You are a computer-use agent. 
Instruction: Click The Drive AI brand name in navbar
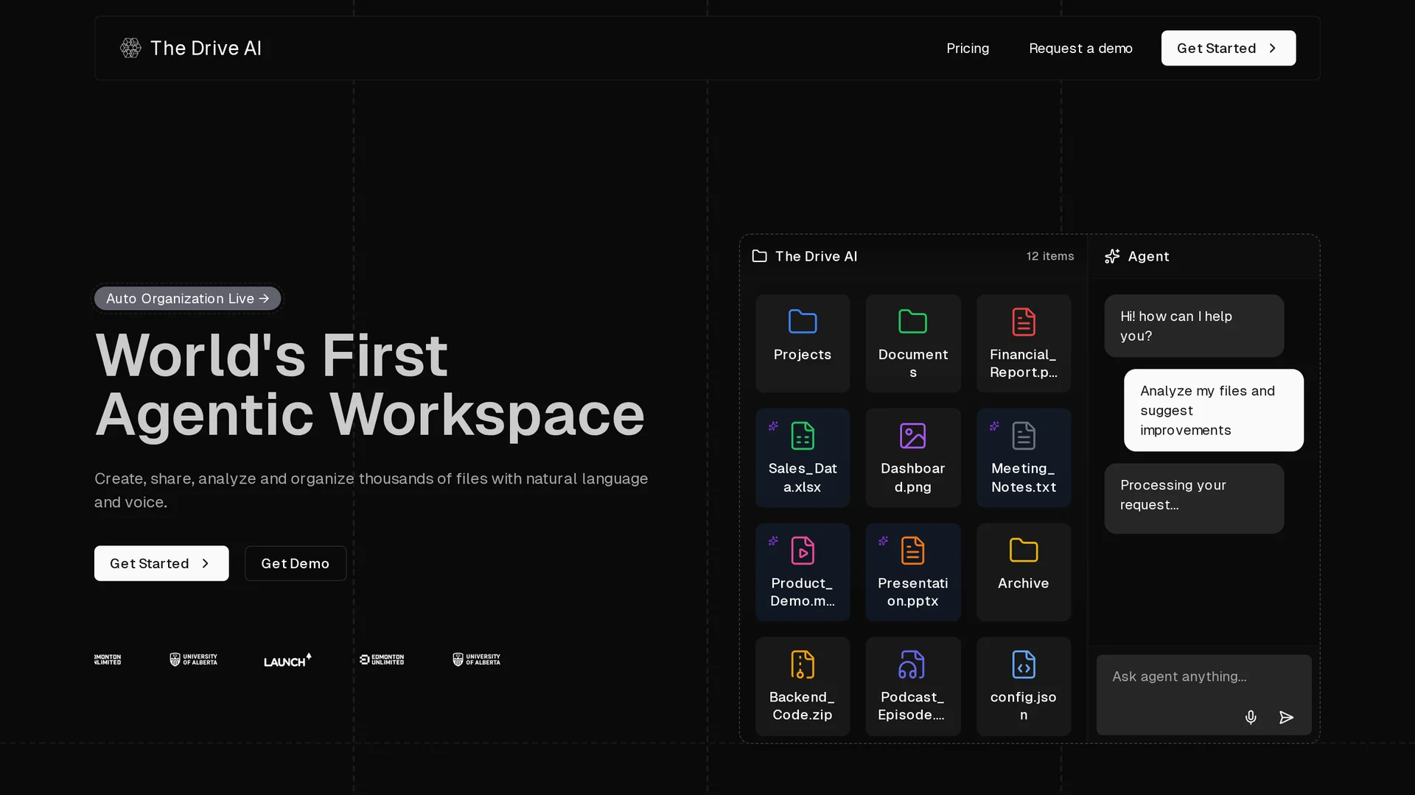(x=206, y=48)
